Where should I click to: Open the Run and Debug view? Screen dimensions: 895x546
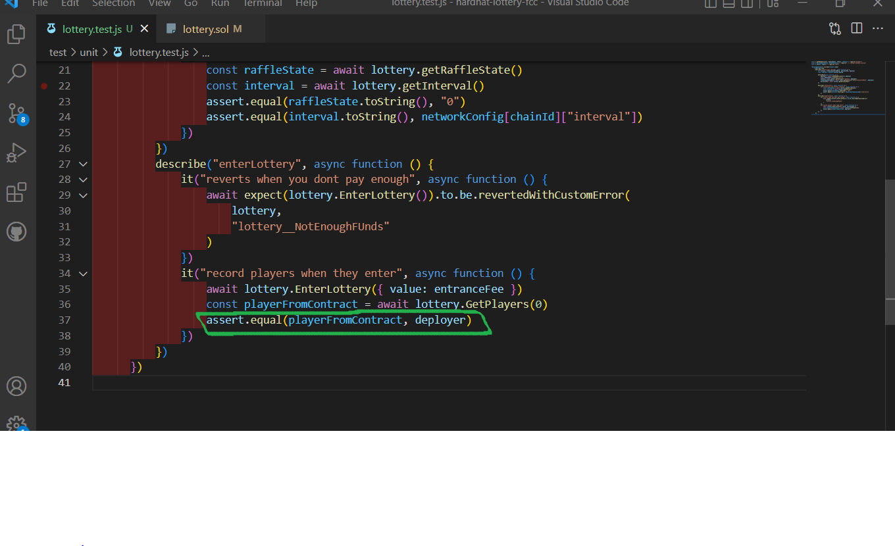click(x=16, y=153)
